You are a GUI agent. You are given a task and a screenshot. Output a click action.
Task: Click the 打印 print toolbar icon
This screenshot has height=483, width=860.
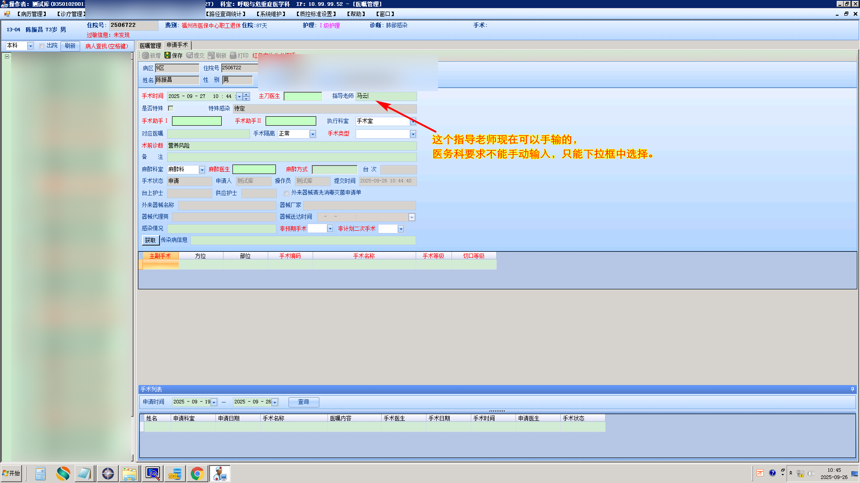233,55
